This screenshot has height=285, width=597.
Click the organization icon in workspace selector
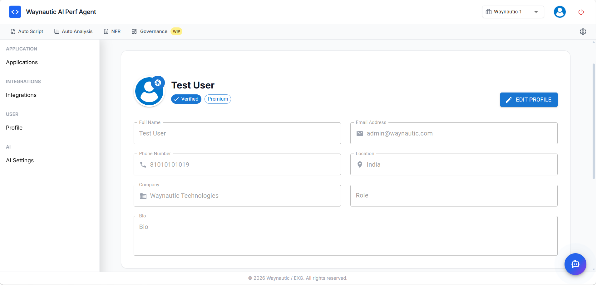(x=489, y=12)
